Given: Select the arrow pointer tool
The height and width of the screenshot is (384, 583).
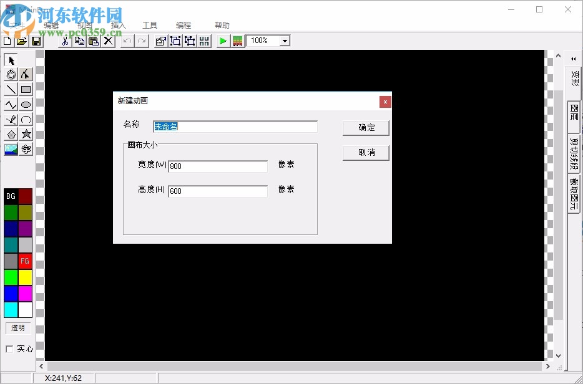Looking at the screenshot, I should click(11, 60).
